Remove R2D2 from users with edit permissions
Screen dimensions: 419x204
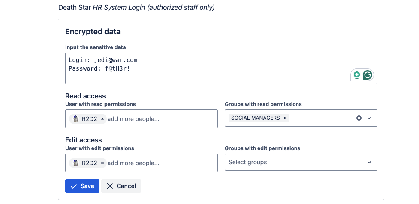click(x=102, y=163)
